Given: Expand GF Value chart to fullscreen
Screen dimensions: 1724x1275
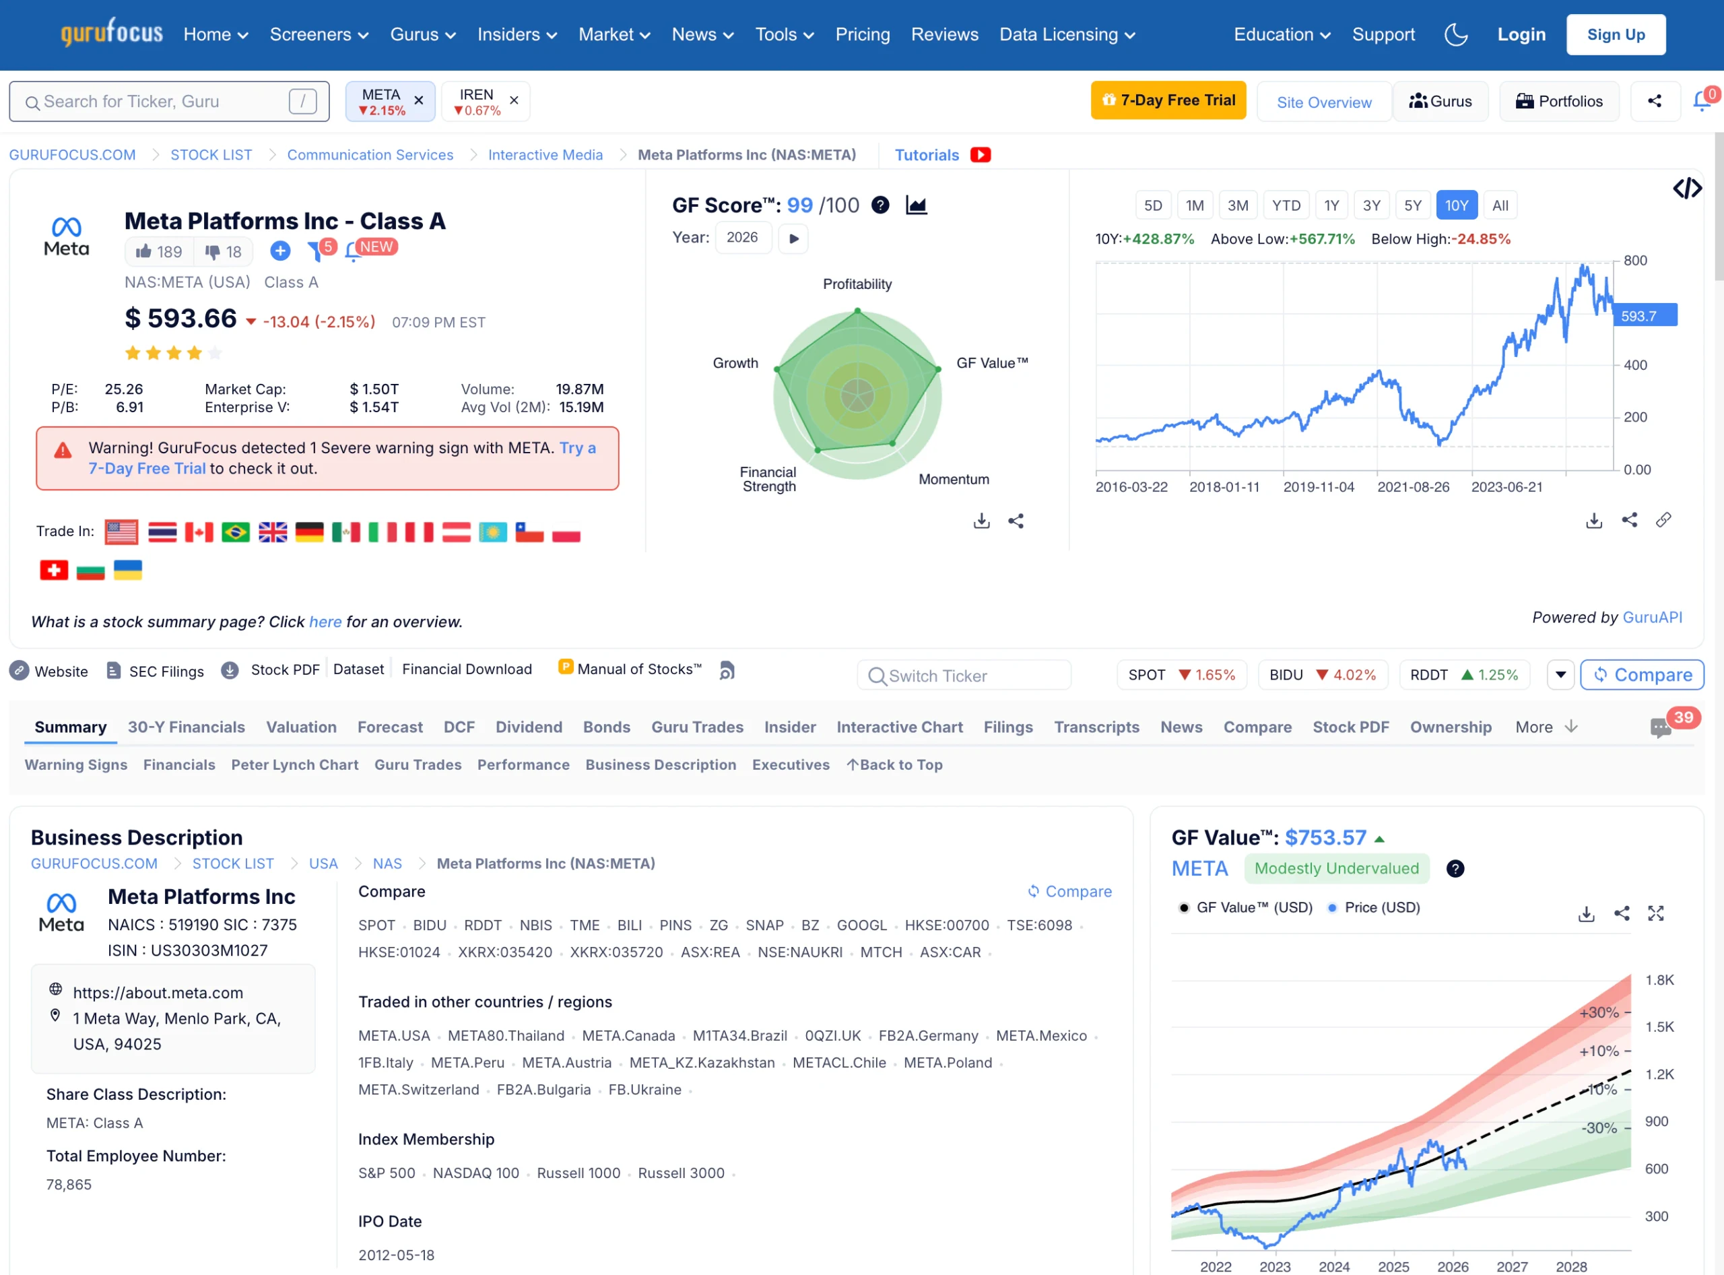Looking at the screenshot, I should coord(1656,914).
